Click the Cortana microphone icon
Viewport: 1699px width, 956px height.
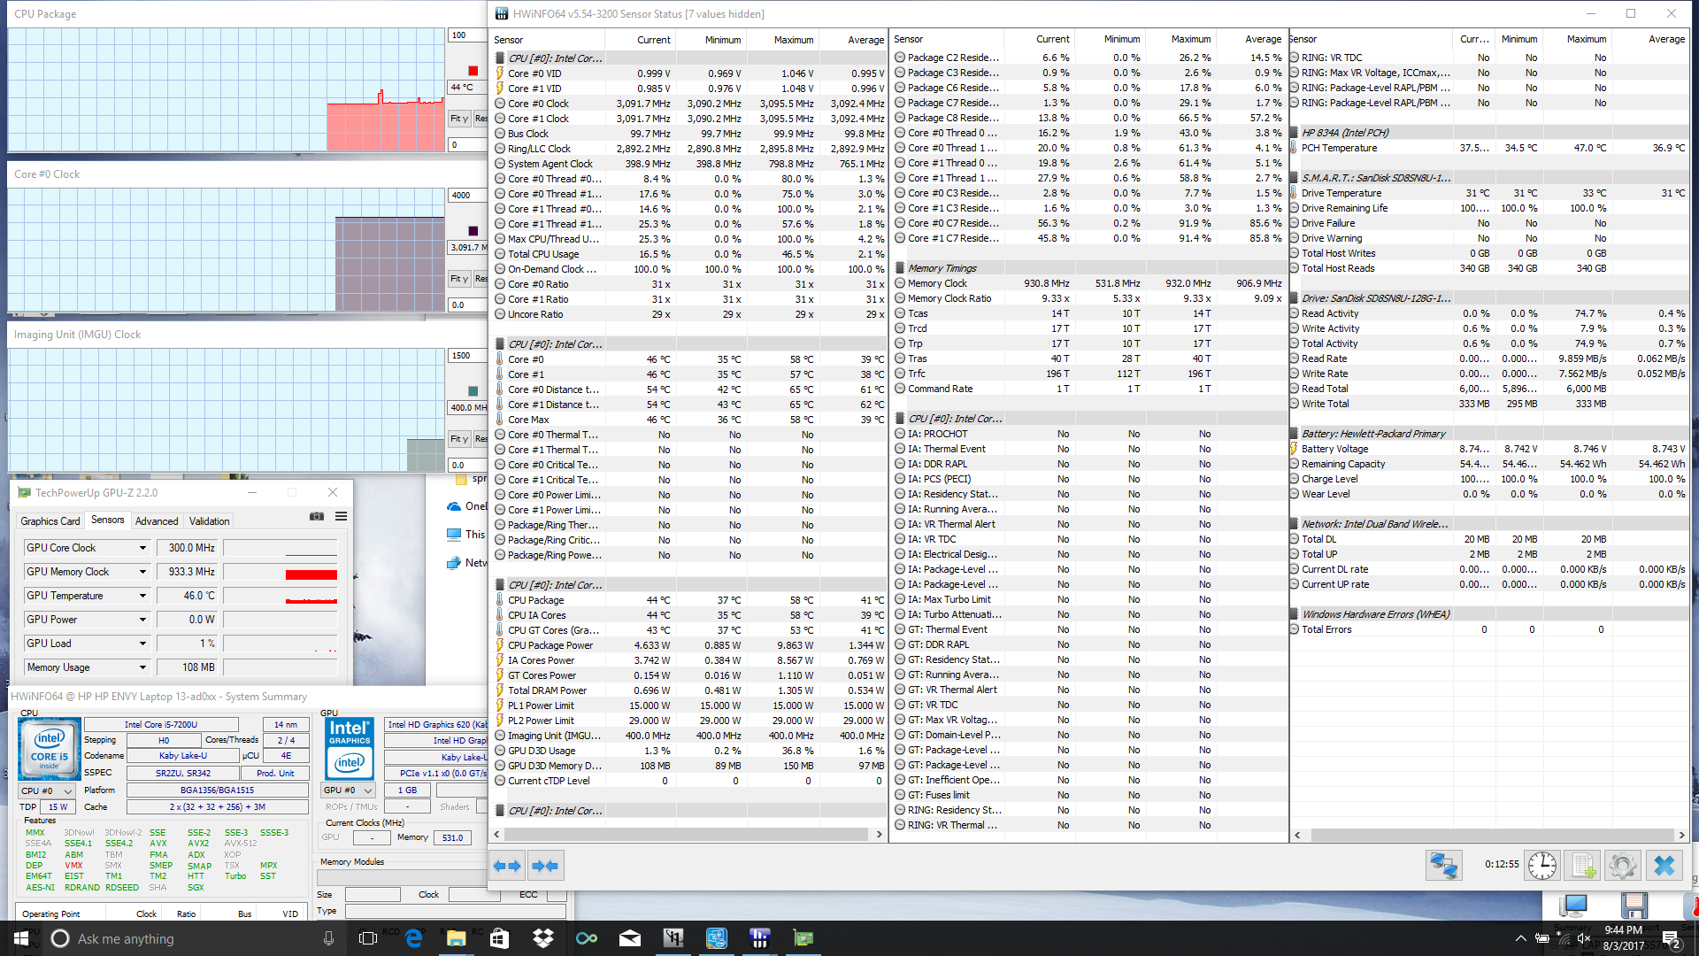(x=328, y=938)
